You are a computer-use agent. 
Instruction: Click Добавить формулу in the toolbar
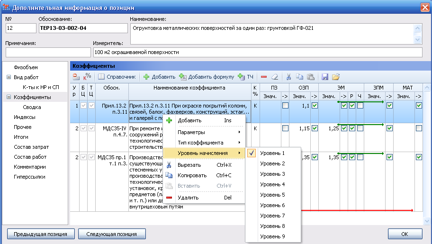(x=207, y=76)
